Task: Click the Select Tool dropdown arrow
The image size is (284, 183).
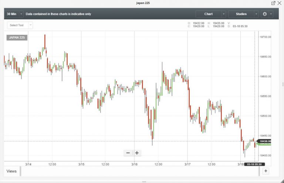Action: [x=31, y=25]
